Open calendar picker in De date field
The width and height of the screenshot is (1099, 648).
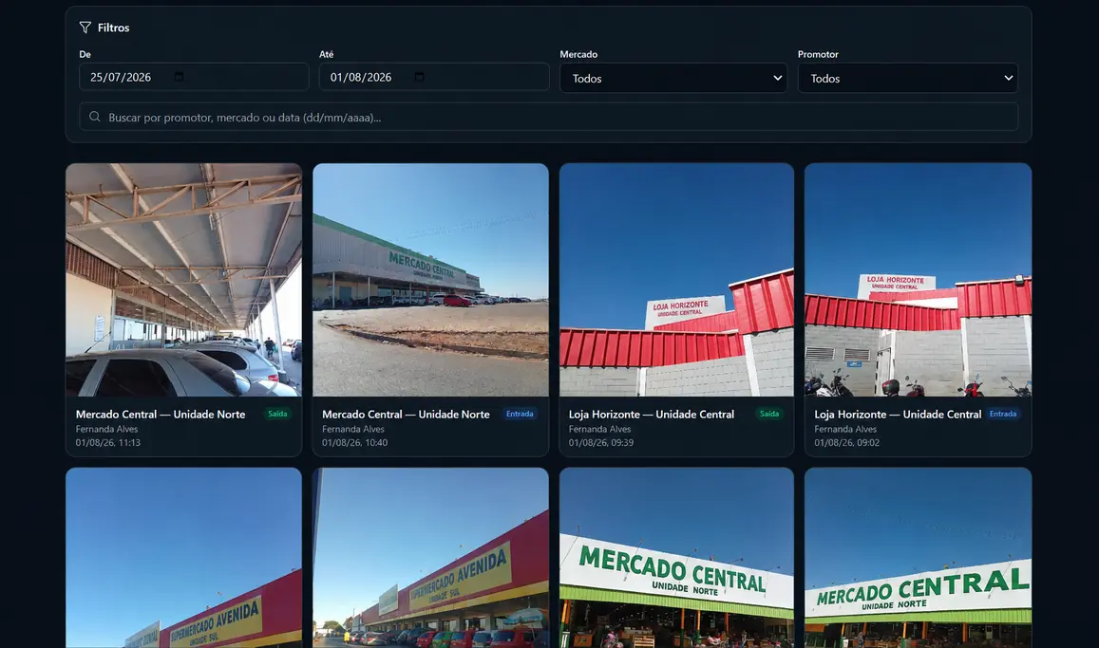tap(179, 77)
